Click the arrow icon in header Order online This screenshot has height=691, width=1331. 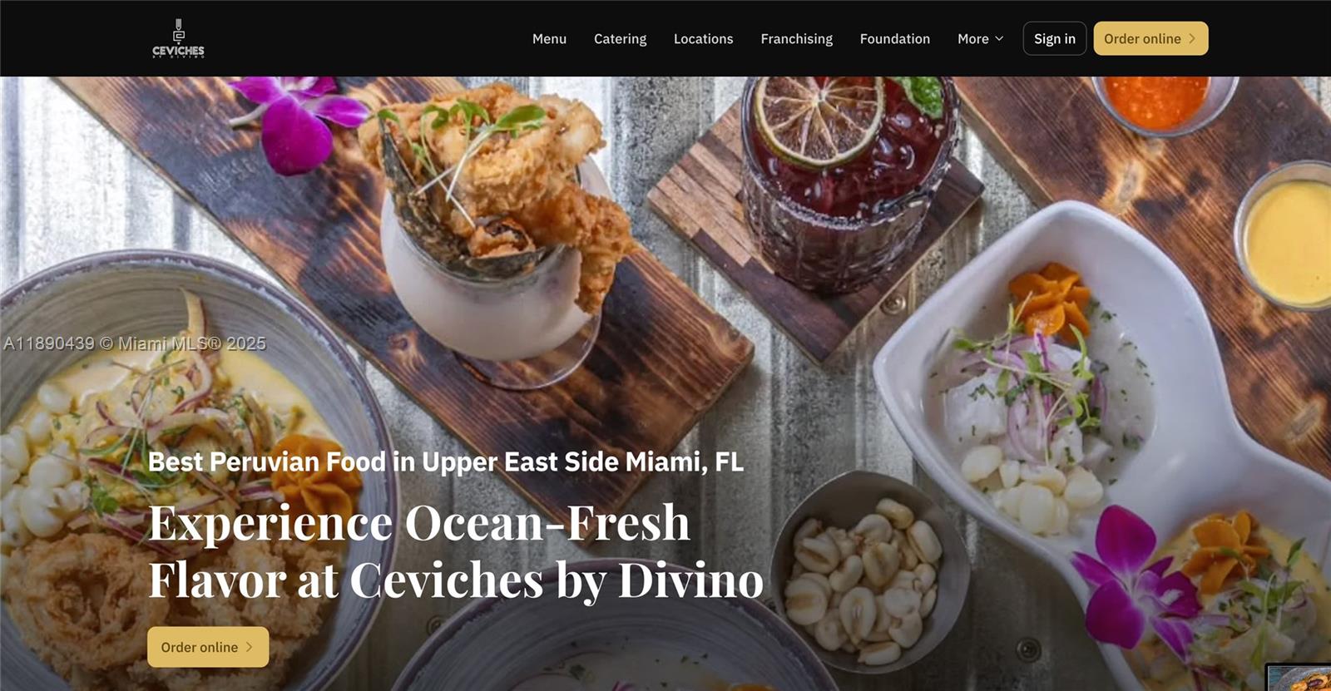(1192, 38)
